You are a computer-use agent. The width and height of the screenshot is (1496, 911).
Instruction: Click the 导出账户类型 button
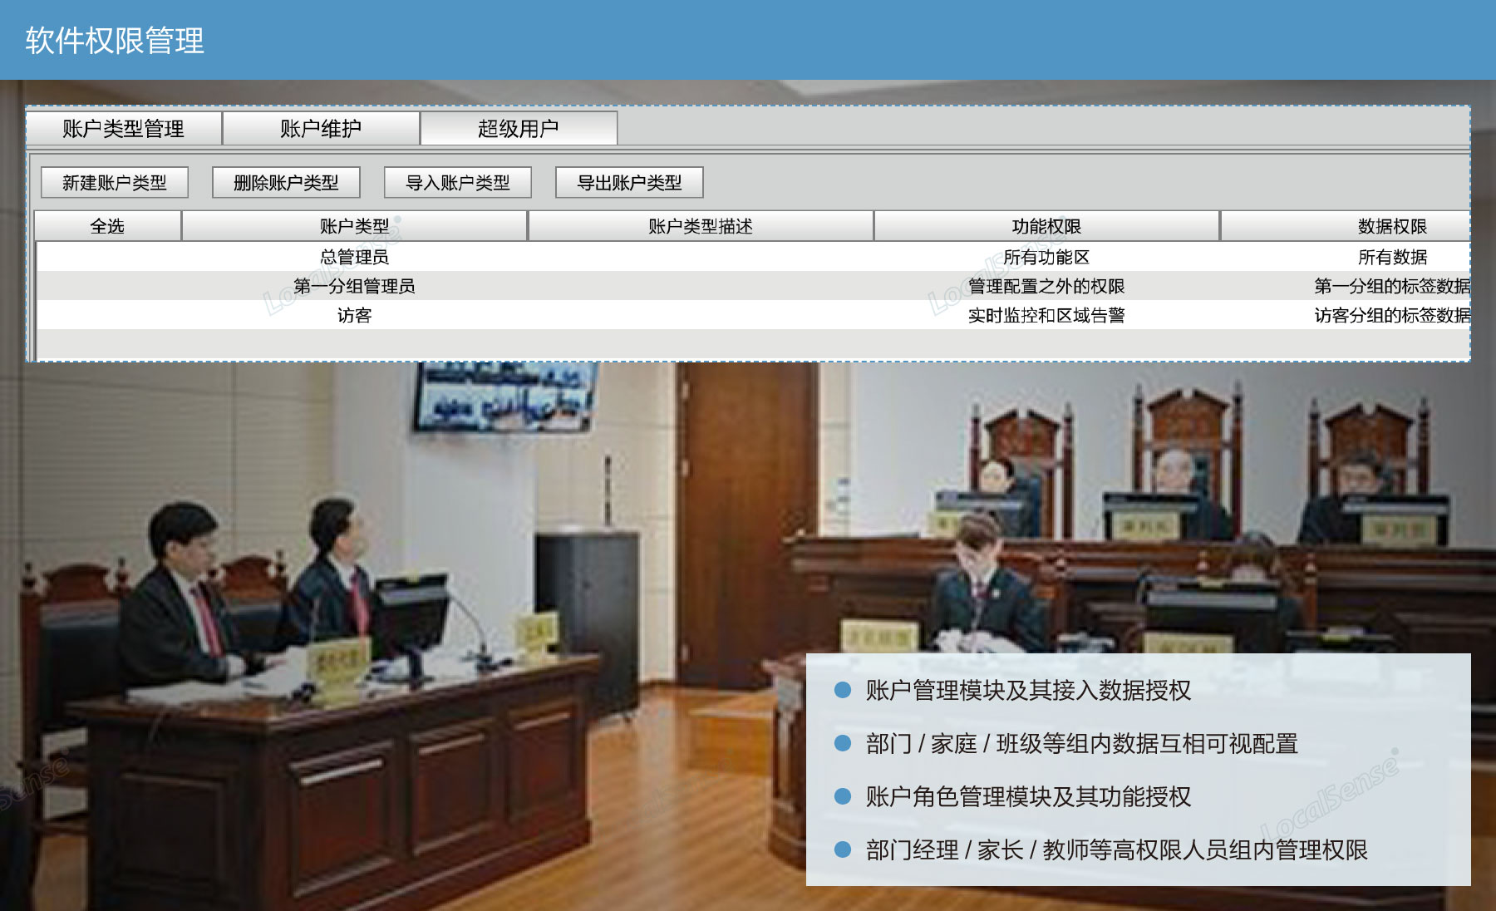(x=629, y=183)
